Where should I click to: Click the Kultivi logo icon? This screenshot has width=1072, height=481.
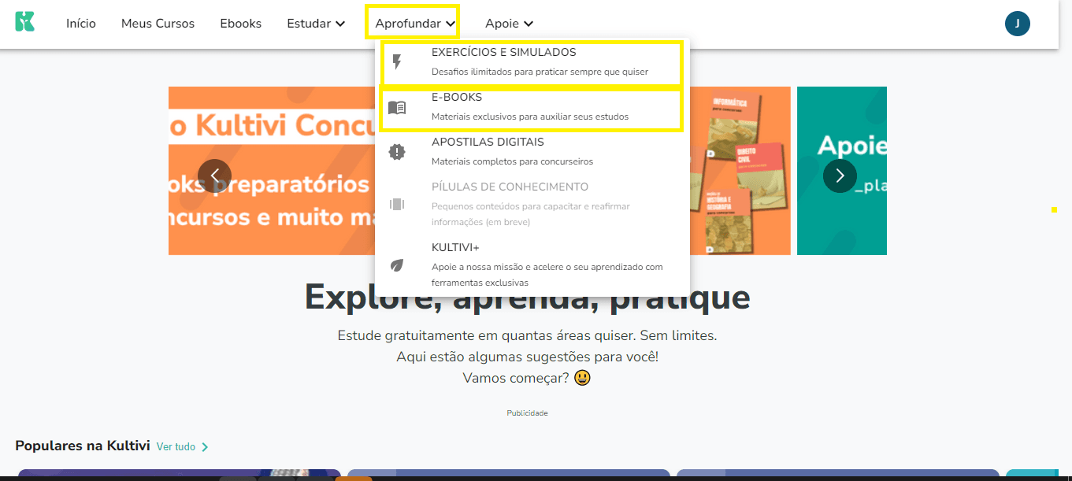(x=24, y=22)
